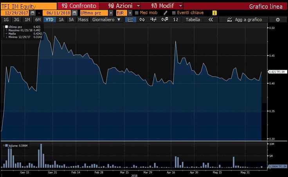The height and width of the screenshot is (177, 288).
Task: Select the 1G time range tab
Action: click(x=6, y=20)
